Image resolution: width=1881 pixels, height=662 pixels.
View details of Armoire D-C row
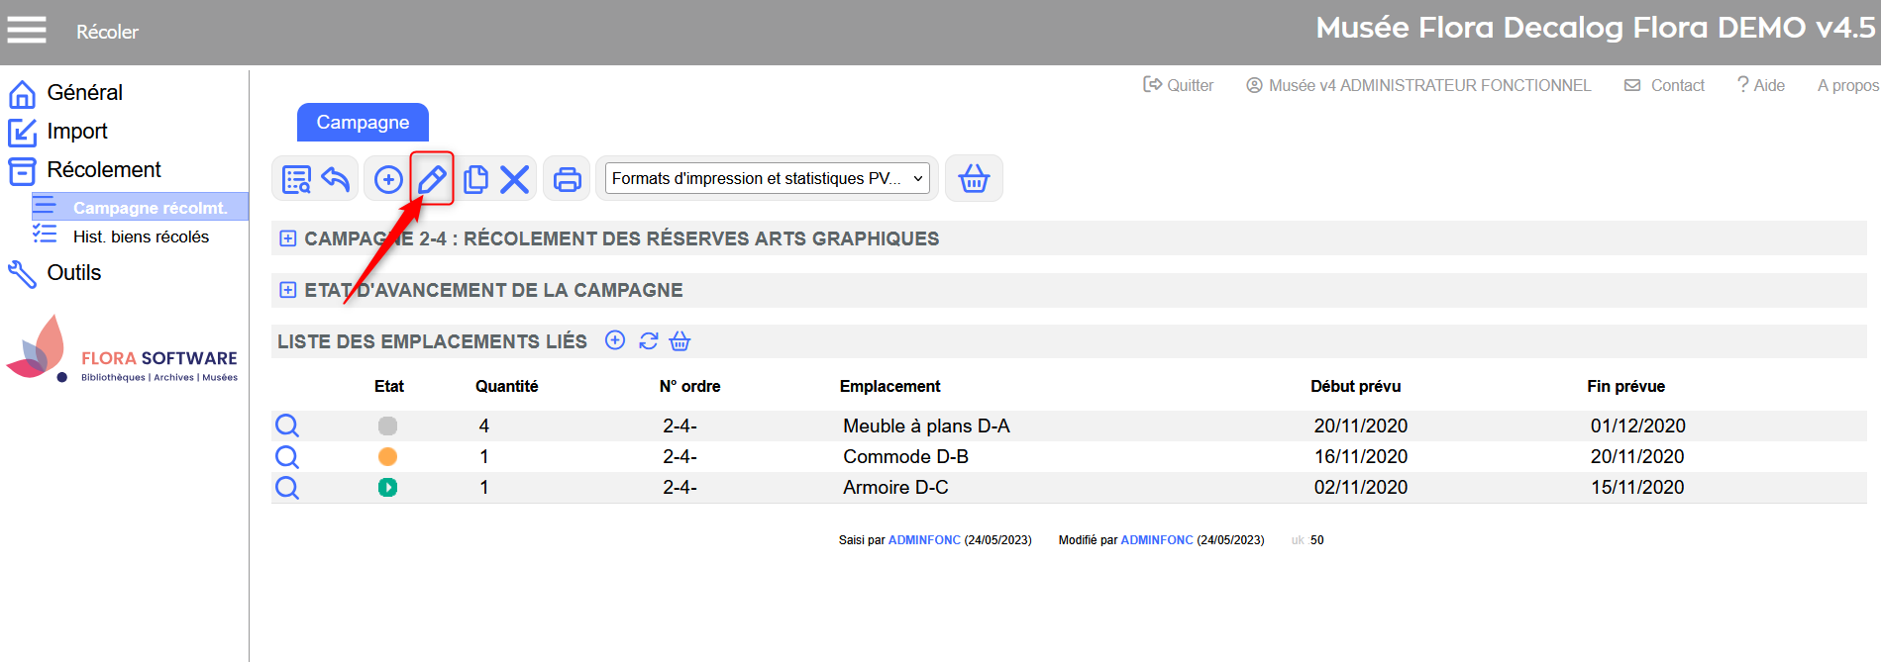pos(287,488)
